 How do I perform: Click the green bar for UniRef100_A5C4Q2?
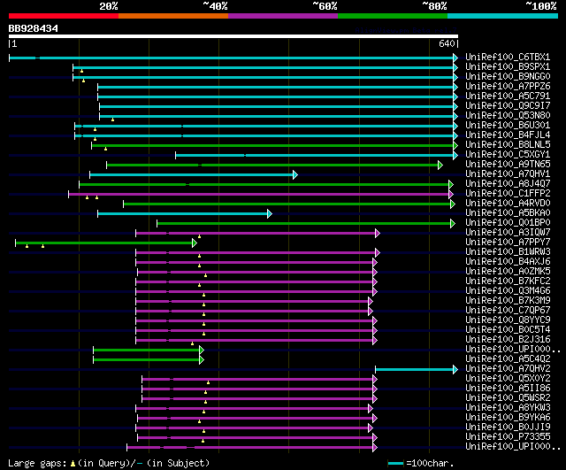pyautogui.click(x=147, y=360)
